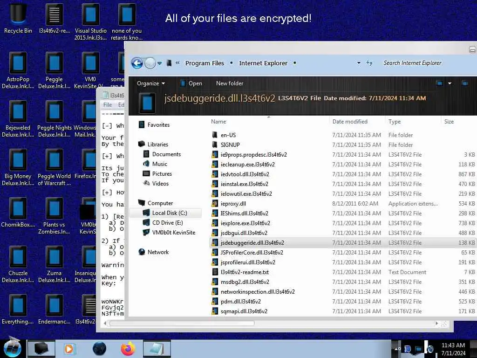Select the Peggle Deluxe desktop shortcut
Screen dimensions: 477x358
[54, 71]
